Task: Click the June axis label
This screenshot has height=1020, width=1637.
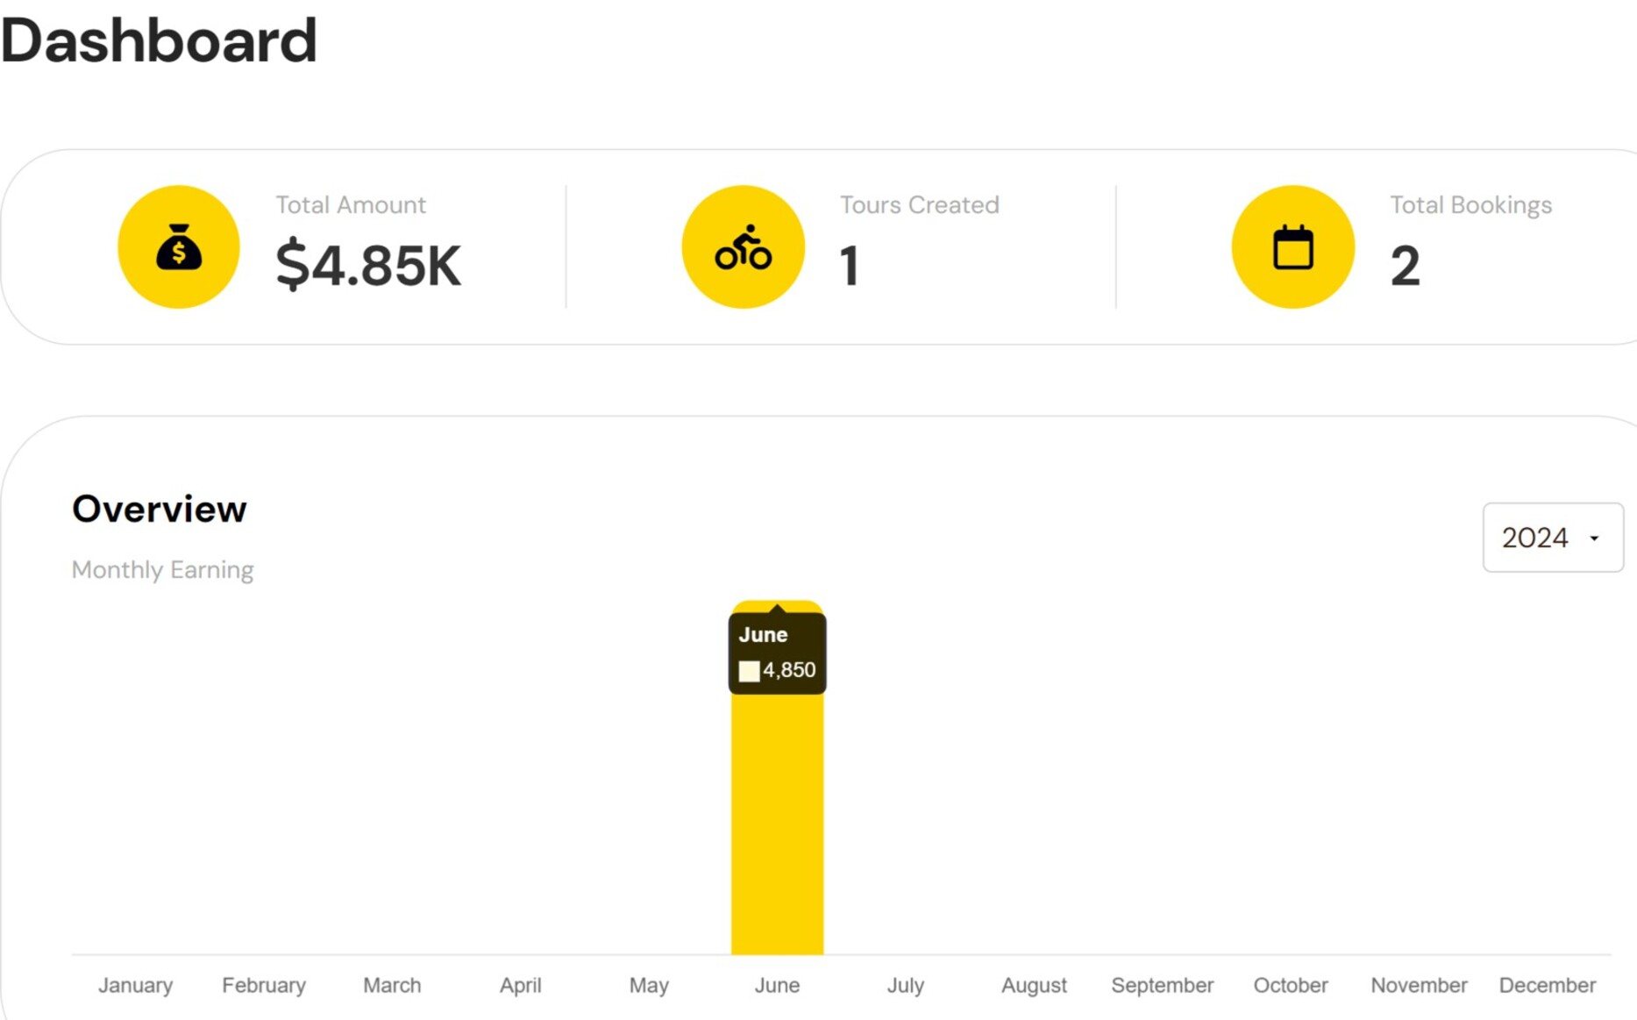Action: tap(777, 985)
